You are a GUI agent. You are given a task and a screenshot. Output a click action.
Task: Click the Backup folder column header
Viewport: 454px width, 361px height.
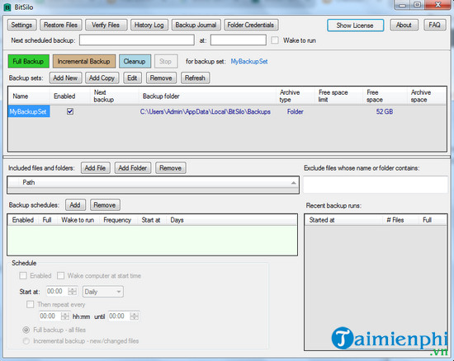(x=207, y=96)
